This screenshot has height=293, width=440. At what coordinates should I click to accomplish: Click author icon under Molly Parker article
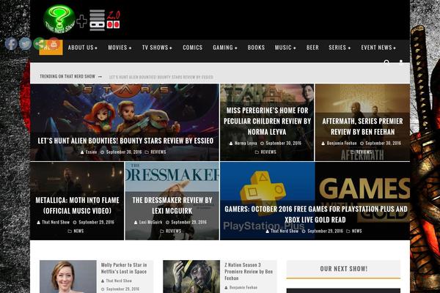[x=103, y=281]
